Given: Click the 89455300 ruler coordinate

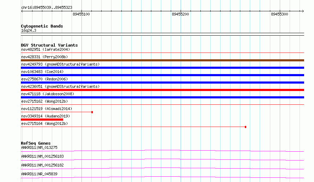Looking at the screenshot, I should click(279, 14).
